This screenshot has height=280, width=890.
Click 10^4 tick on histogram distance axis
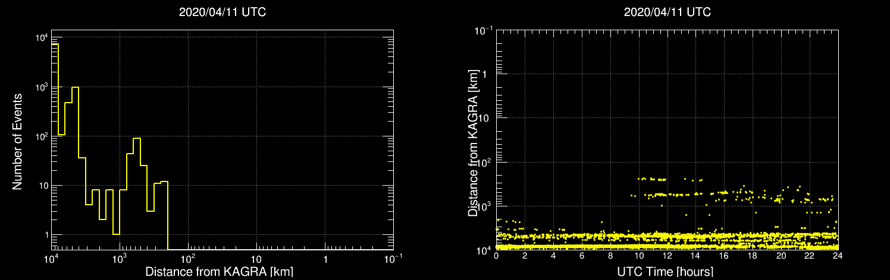click(51, 259)
